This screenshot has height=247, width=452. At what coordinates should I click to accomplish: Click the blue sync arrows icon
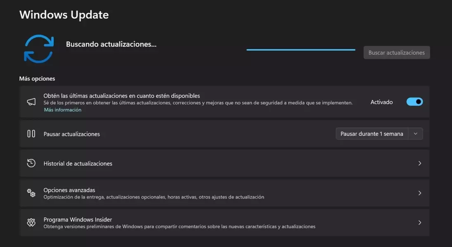tap(39, 49)
